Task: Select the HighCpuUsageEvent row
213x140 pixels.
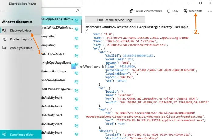Action: click(x=61, y=64)
